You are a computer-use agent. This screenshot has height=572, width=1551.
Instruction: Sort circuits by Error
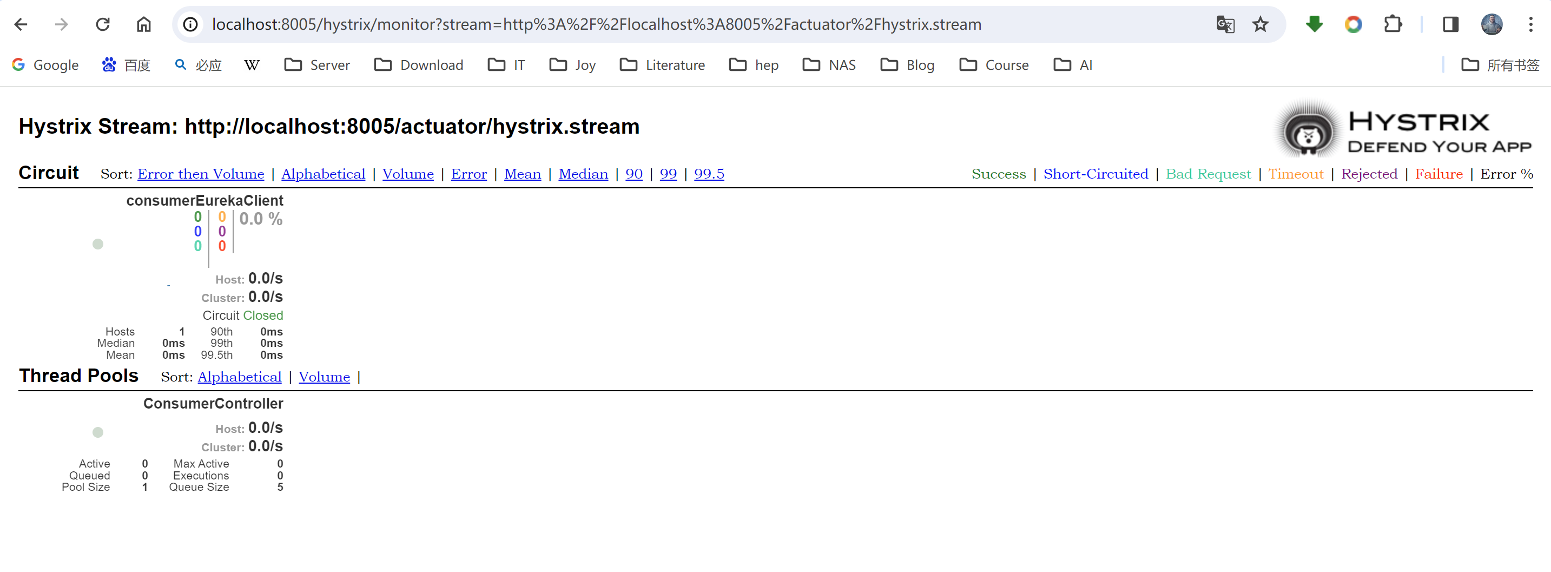pos(469,174)
